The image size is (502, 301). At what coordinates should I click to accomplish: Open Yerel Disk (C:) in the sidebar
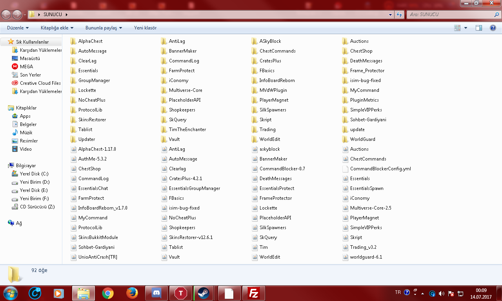[34, 174]
